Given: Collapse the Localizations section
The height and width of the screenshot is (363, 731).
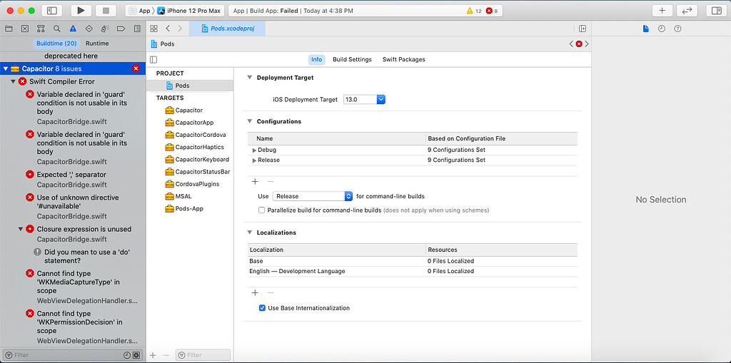Looking at the screenshot, I should pos(249,232).
